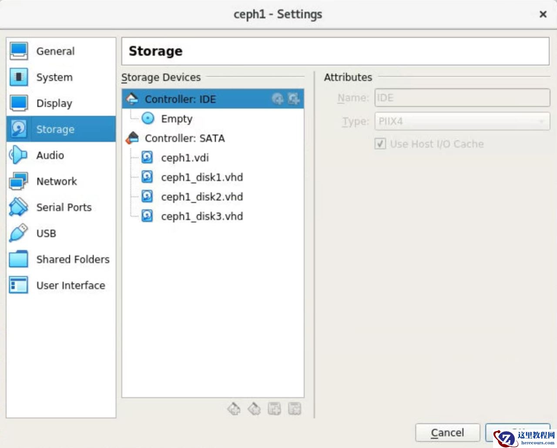Open the controller Type dropdown PIIX4
Image resolution: width=557 pixels, height=448 pixels.
pyautogui.click(x=462, y=121)
